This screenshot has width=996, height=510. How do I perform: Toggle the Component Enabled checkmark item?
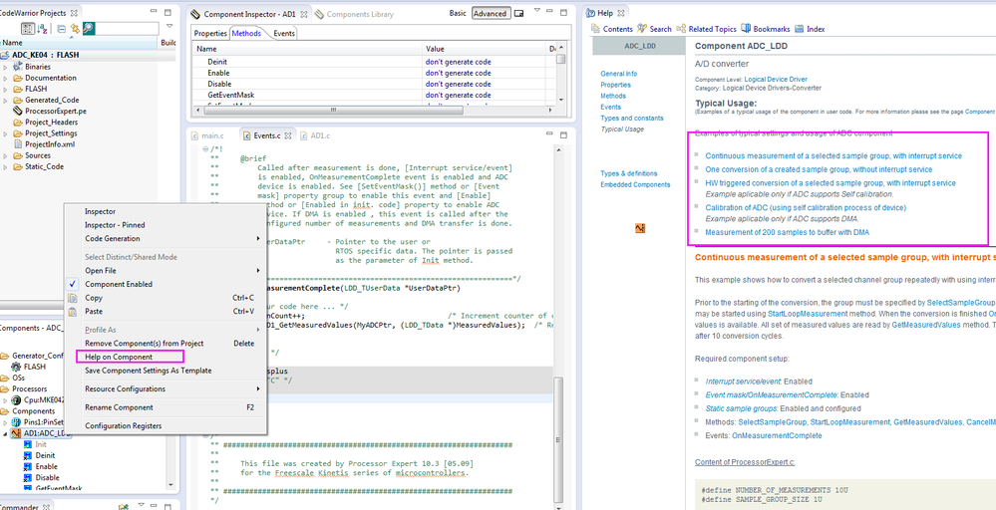click(118, 284)
